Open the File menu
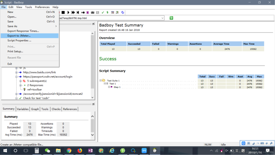The image size is (275, 155). point(3,7)
